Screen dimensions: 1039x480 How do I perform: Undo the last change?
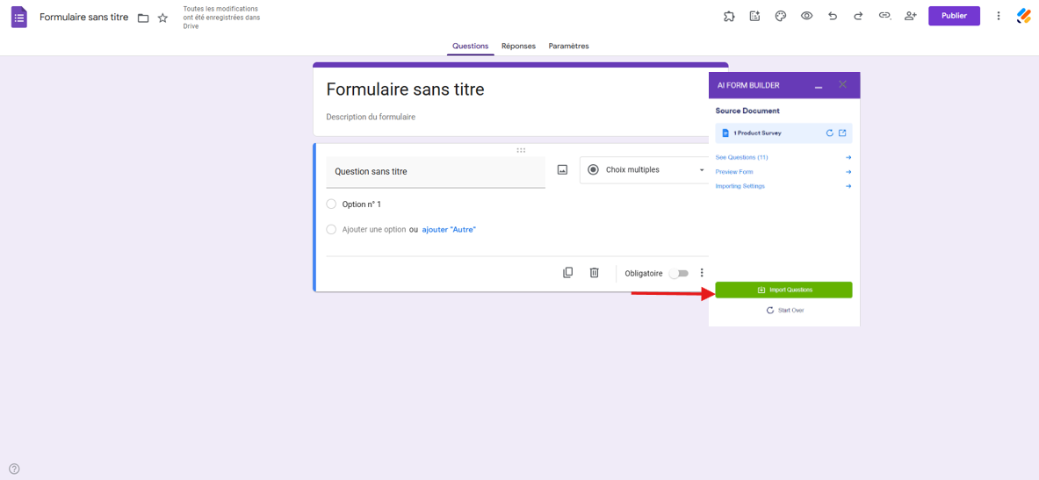pyautogui.click(x=833, y=16)
